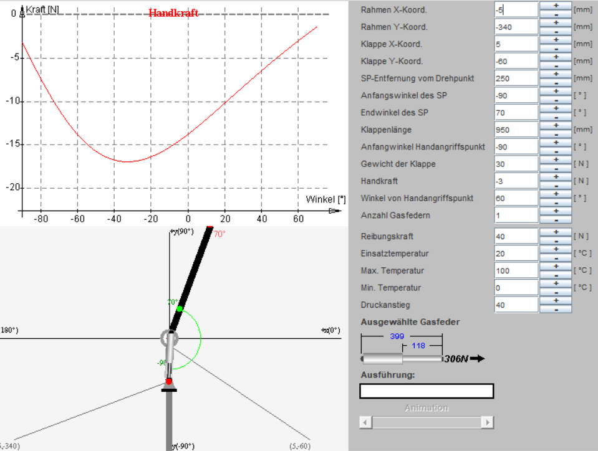Screen dimensions: 598x451
Task: Select the Einsatztemperatur value field
Action: coord(516,254)
